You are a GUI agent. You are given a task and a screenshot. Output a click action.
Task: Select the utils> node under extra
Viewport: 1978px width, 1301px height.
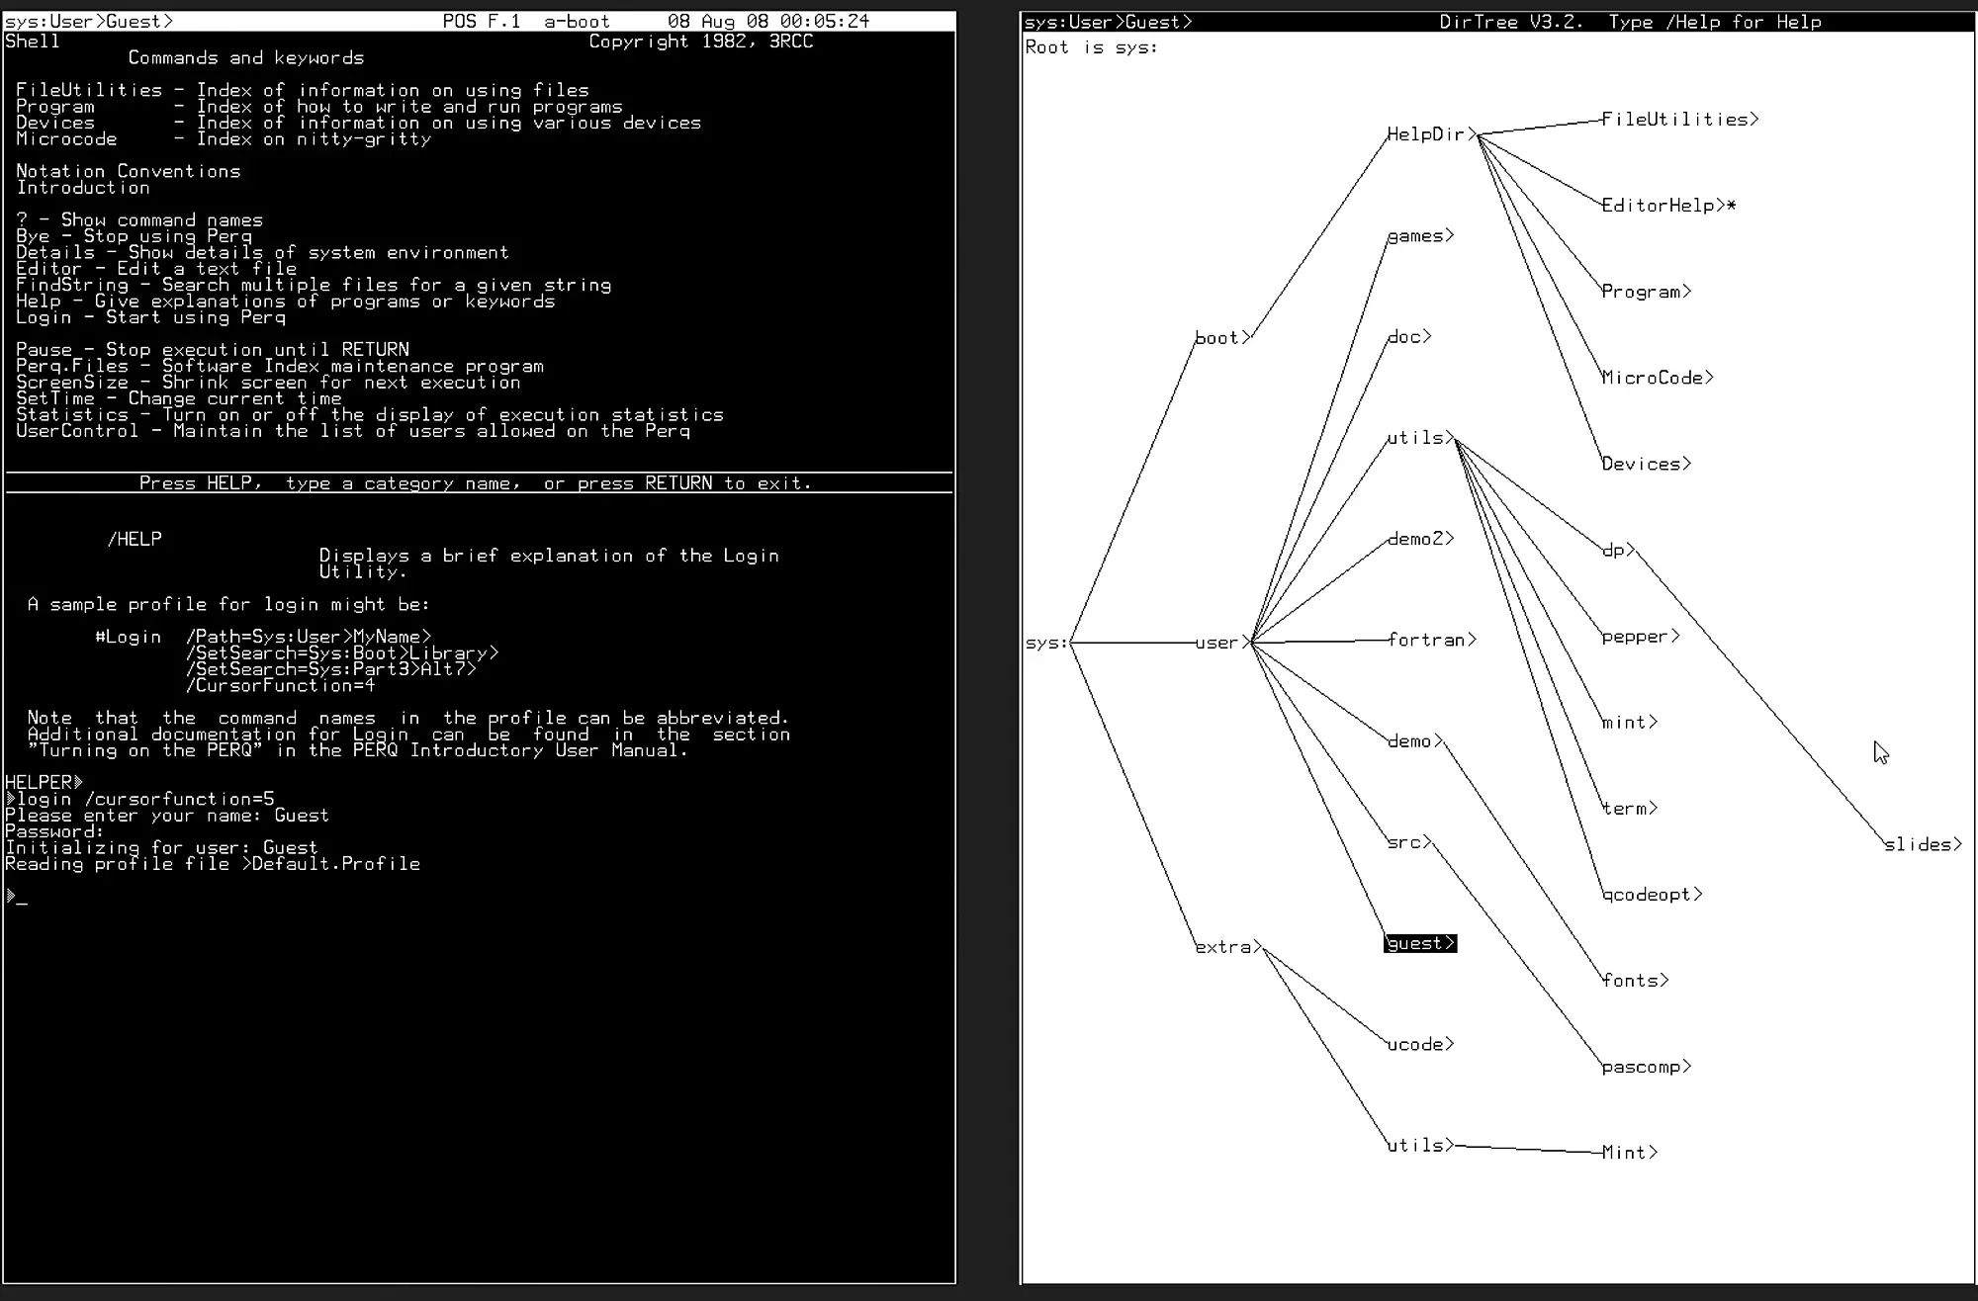click(1420, 1144)
